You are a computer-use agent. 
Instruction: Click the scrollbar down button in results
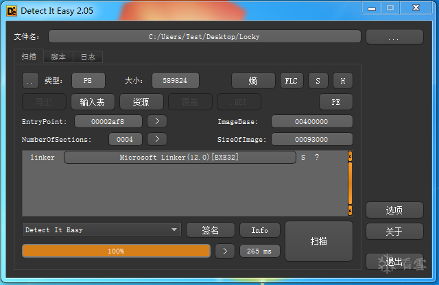click(350, 210)
